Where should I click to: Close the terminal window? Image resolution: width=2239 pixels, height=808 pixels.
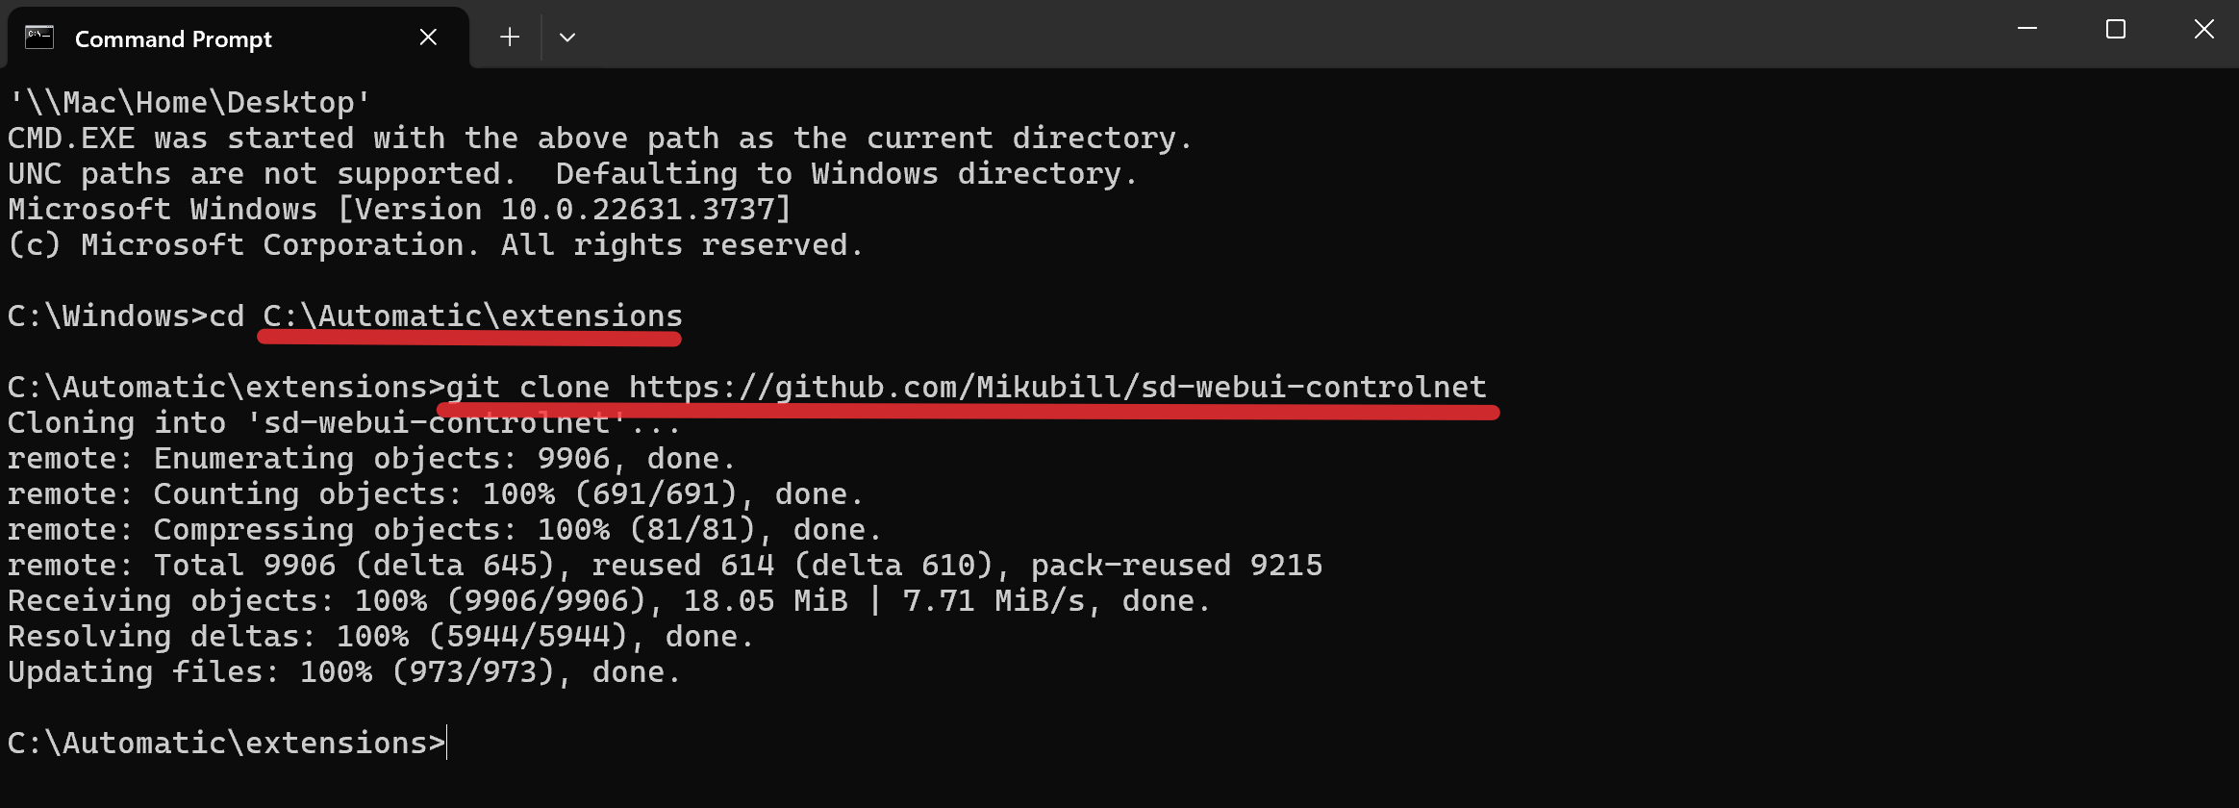[x=2203, y=30]
